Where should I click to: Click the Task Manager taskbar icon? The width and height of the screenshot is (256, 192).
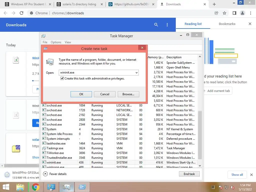[x=67, y=187]
